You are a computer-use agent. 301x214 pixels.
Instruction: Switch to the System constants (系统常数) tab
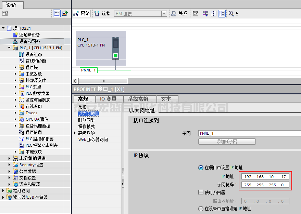click(138, 99)
